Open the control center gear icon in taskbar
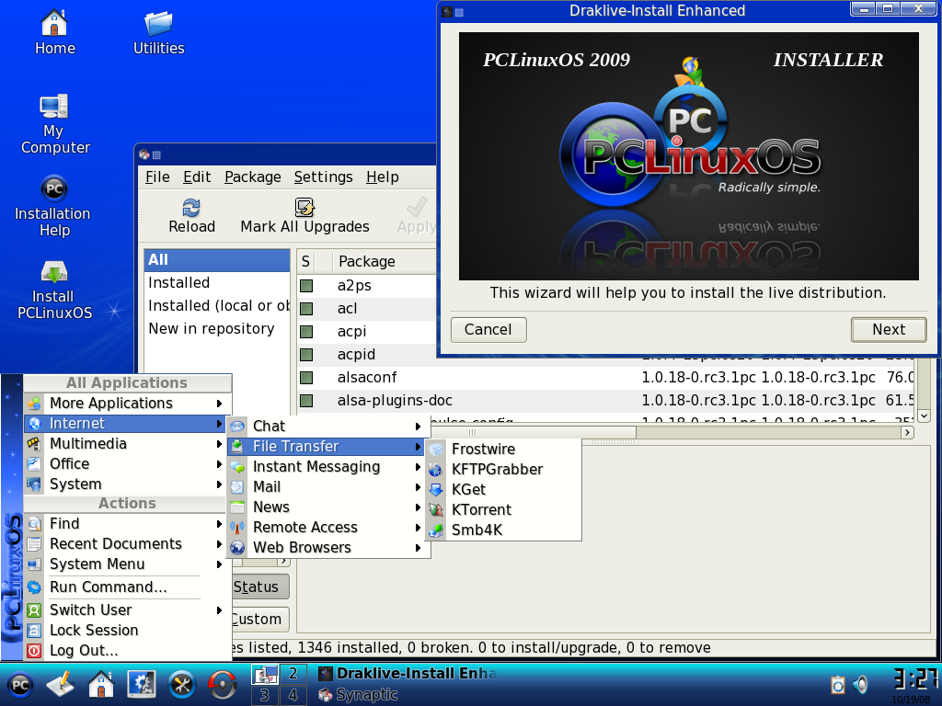Viewport: 942px width, 706px height. (142, 685)
